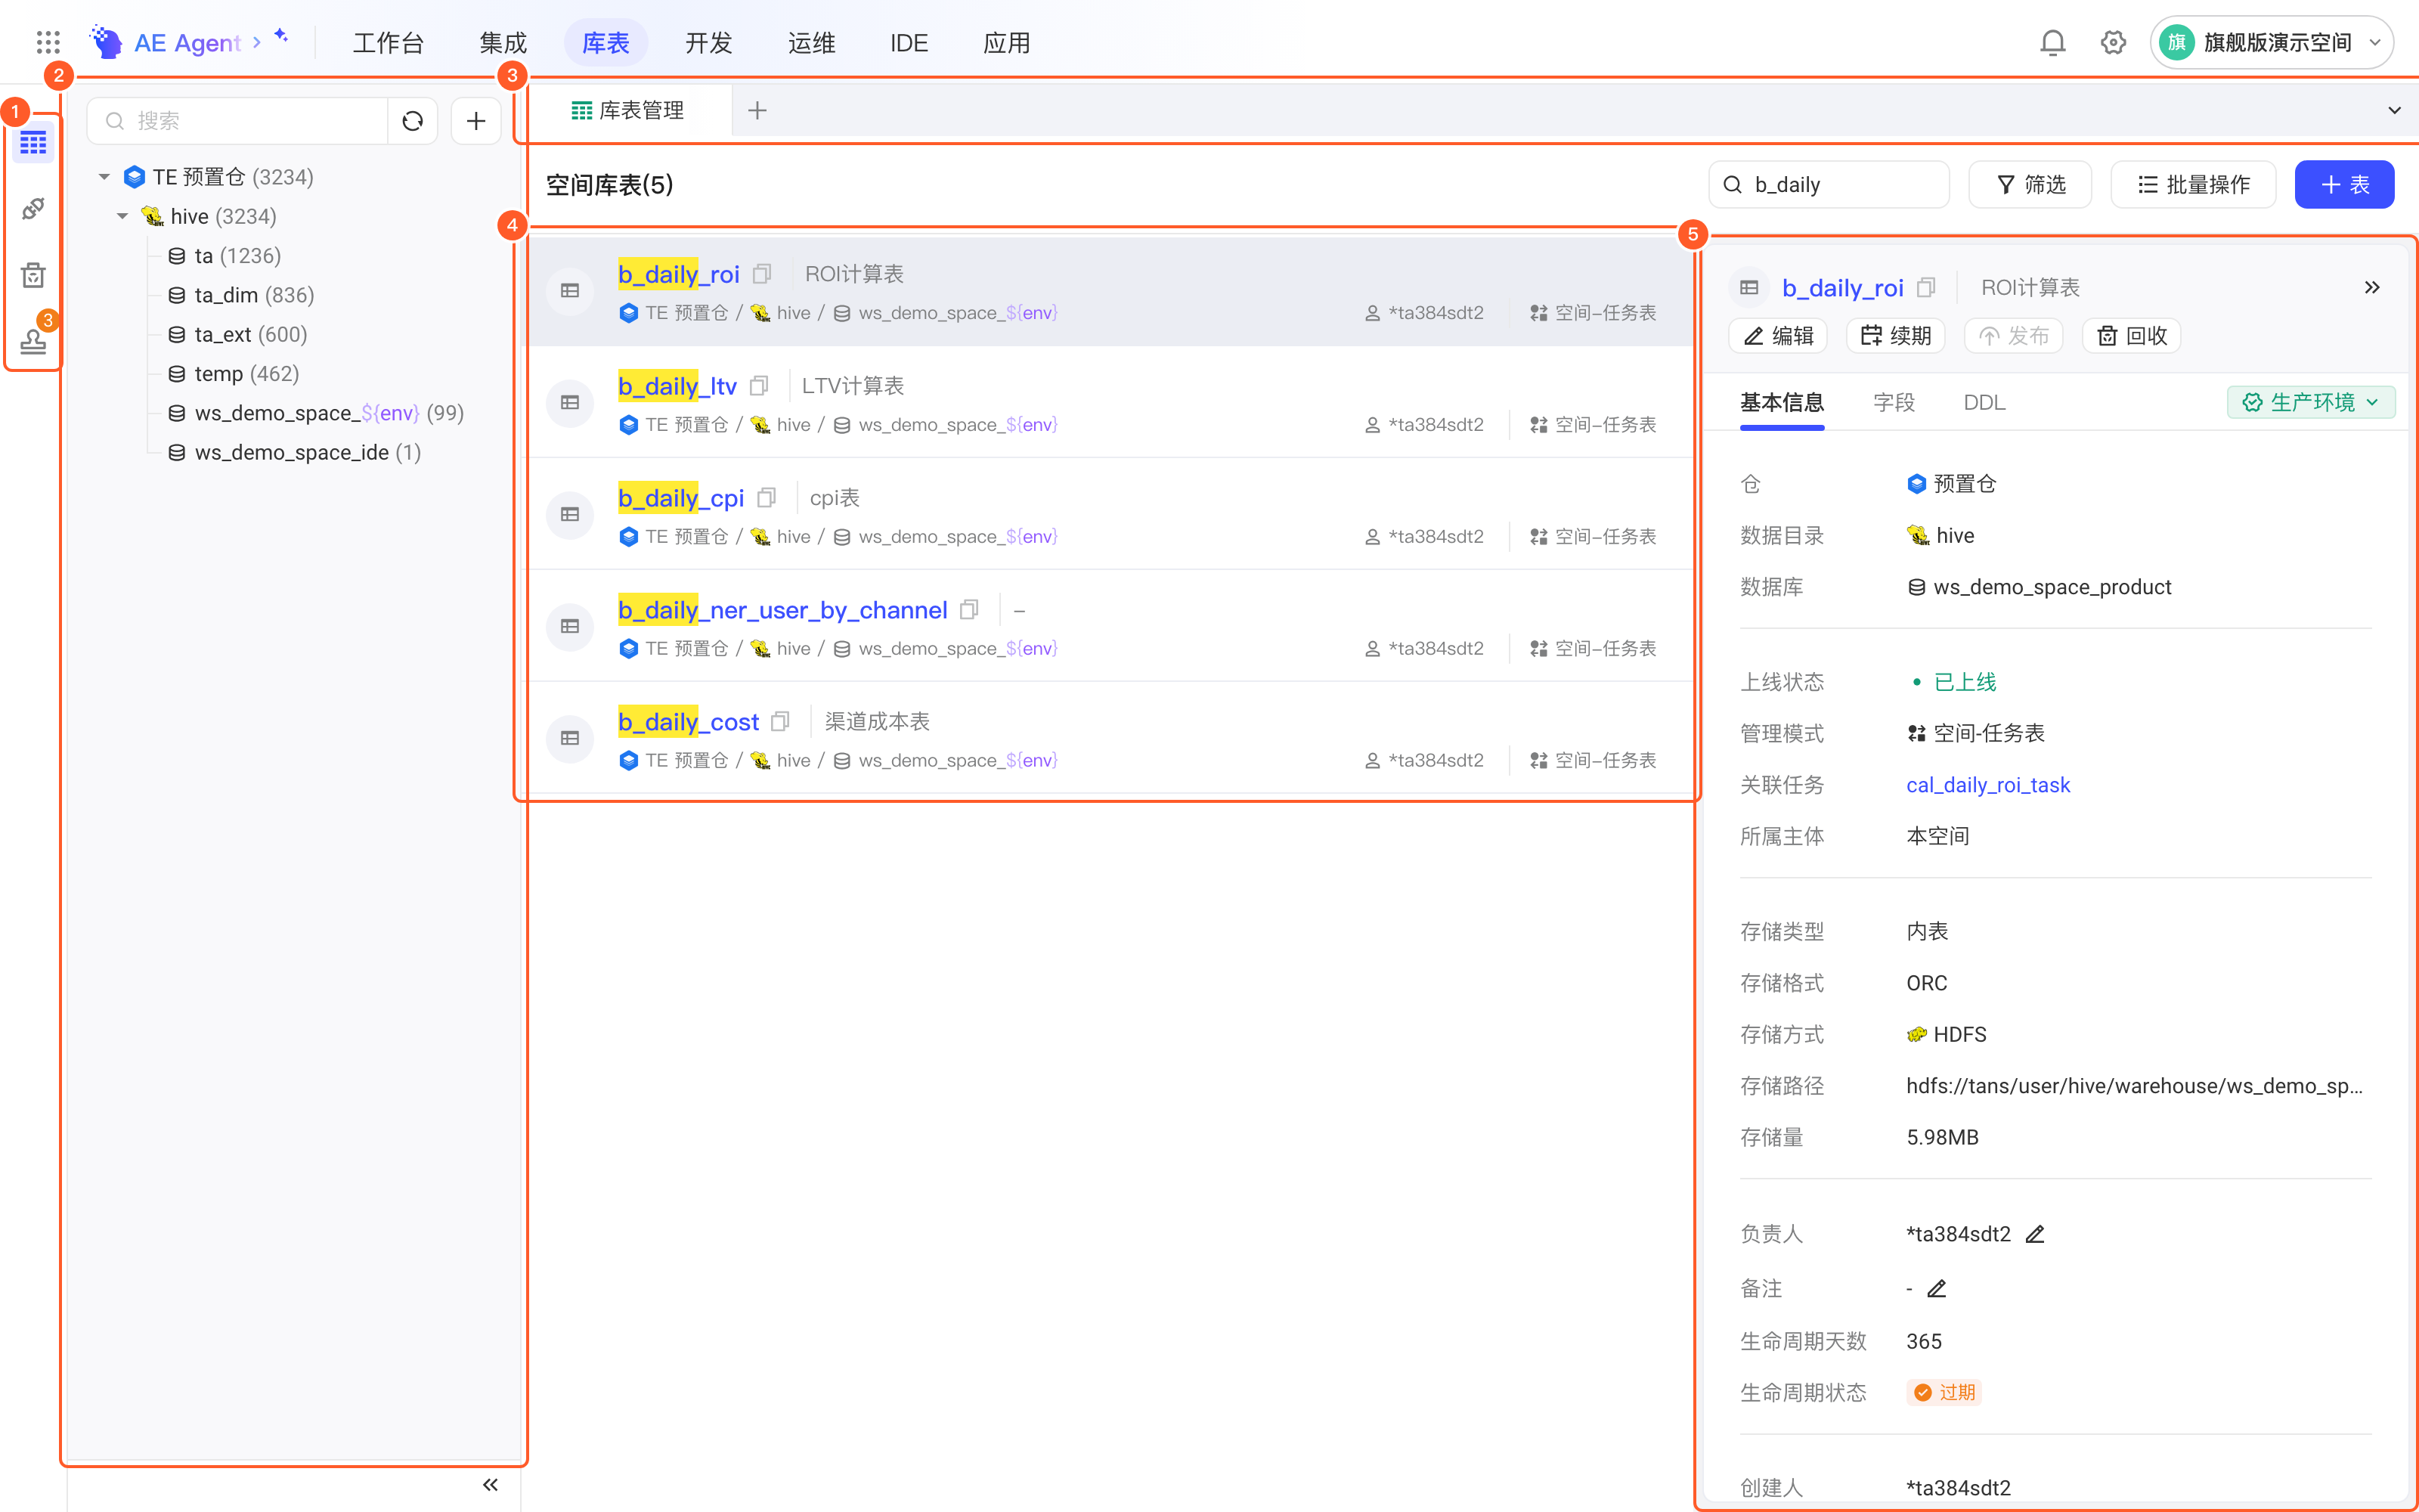Open the approval stamp sidebar icon
This screenshot has height=1512, width=2419.
[x=33, y=341]
